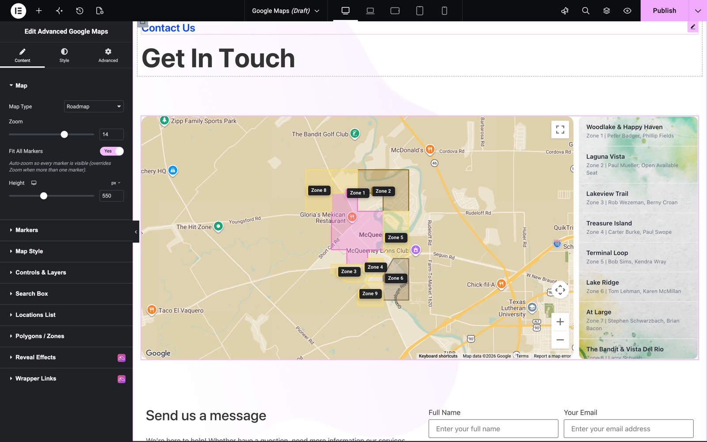The image size is (707, 442).
Task: Expand the Map Style section
Action: [x=66, y=251]
